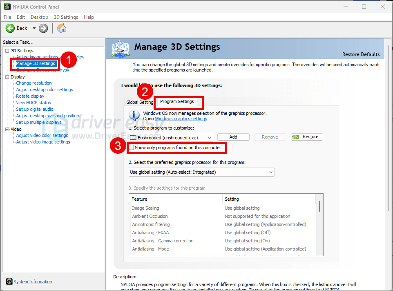Enable Show only programs found on this computer
The height and width of the screenshot is (291, 393).
pos(132,148)
